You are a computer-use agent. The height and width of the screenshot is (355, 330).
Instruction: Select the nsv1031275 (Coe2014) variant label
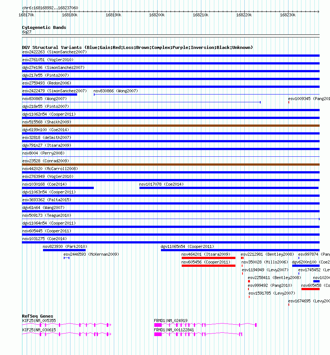point(44,239)
